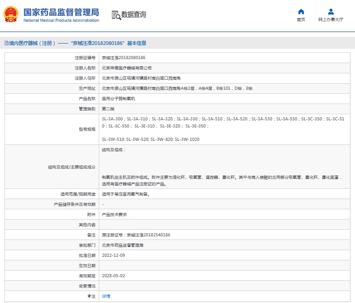The image size is (355, 303).
Task: Open the 首页 navigation label
Action: point(301,20)
